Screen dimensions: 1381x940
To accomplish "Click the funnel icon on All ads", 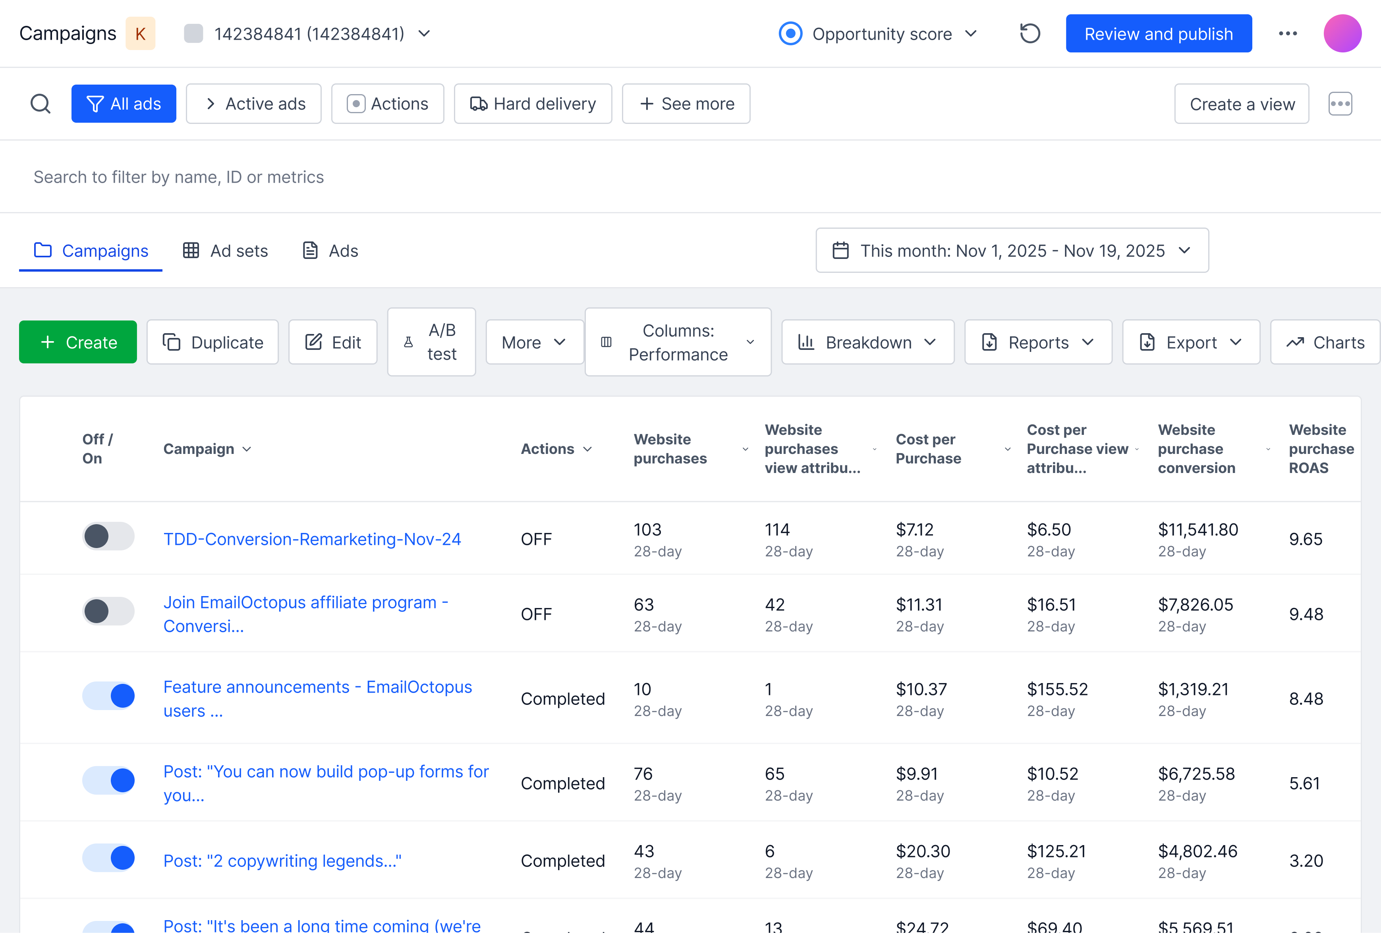I will click(x=95, y=104).
